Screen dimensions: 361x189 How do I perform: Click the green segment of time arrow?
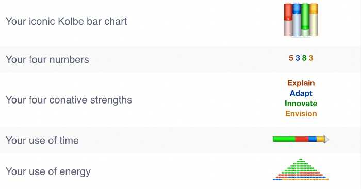(284, 139)
